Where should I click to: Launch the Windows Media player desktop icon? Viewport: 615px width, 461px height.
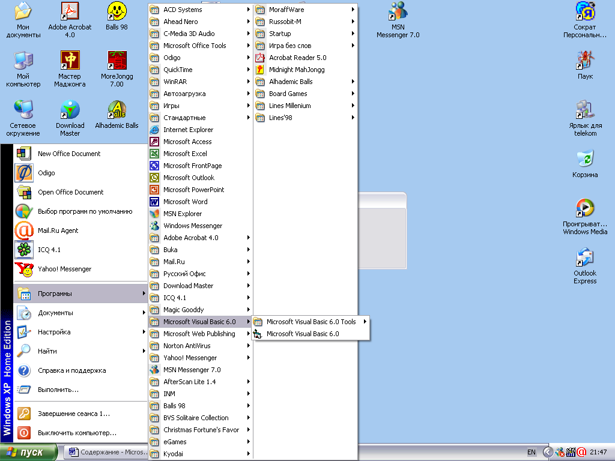585,208
